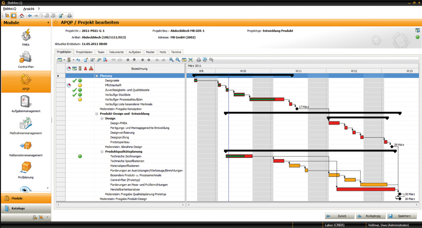Screen dimensions: 422x228
Task: Open the Ansicht menu
Action: [29, 9]
